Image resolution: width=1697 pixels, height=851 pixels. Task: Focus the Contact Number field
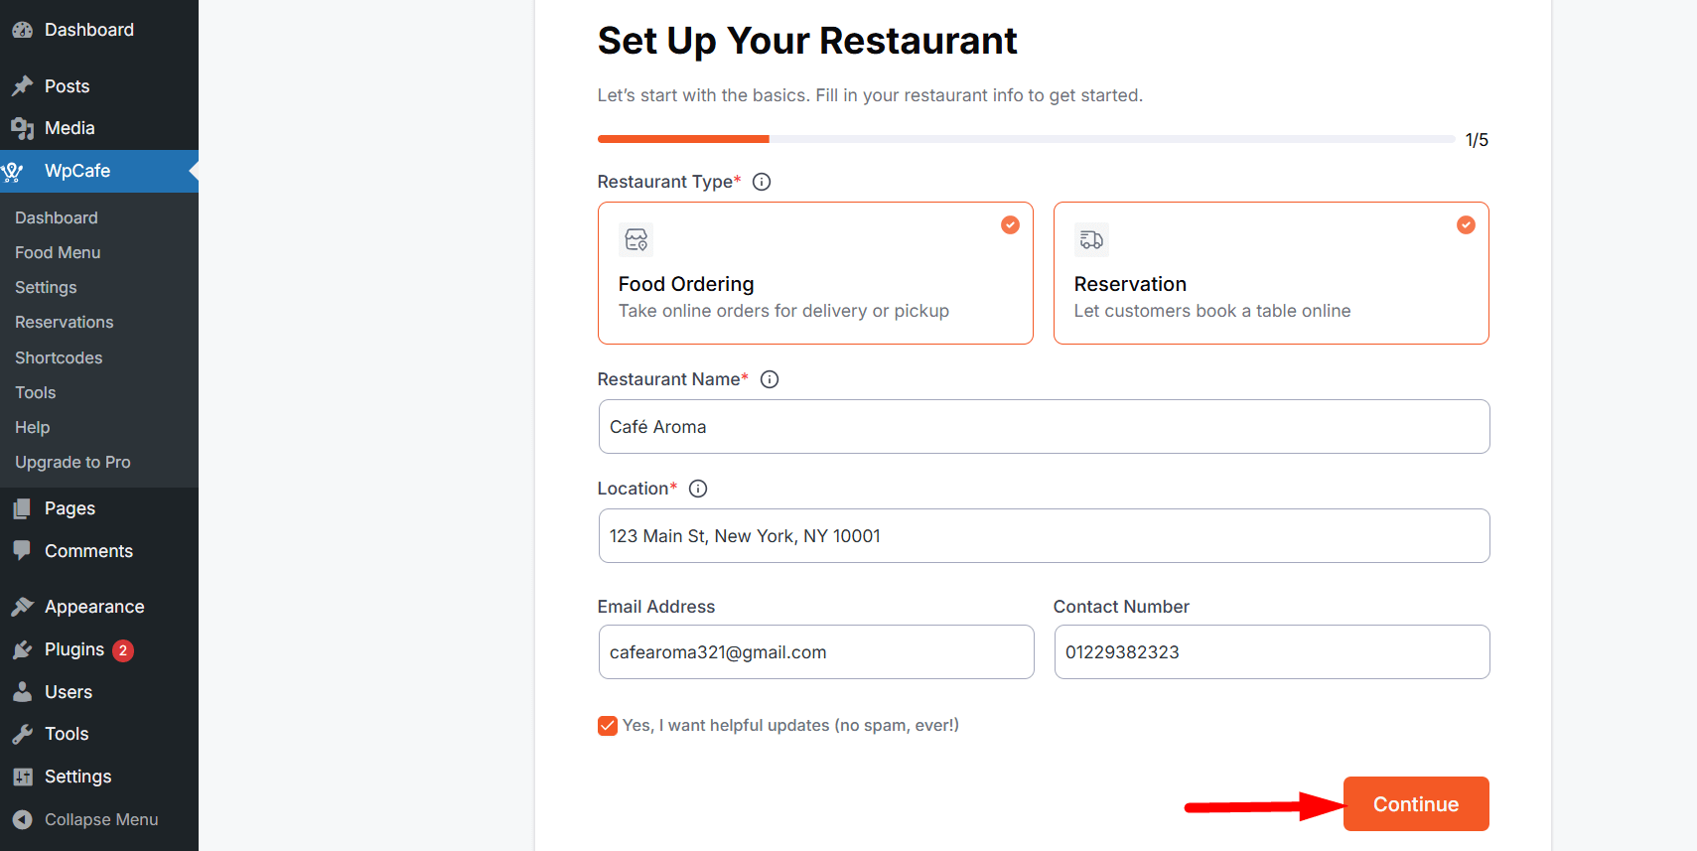pyautogui.click(x=1271, y=652)
